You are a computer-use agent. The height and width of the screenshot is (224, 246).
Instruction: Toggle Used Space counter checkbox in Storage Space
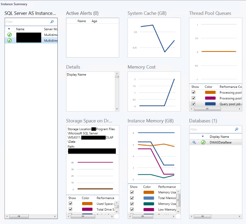click(70, 204)
